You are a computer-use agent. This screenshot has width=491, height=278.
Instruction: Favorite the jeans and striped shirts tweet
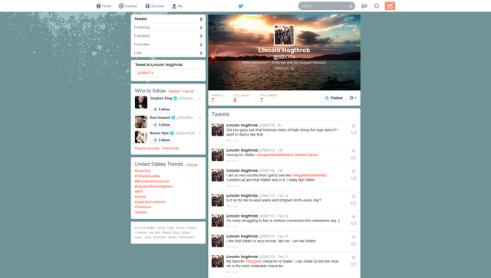354,196
